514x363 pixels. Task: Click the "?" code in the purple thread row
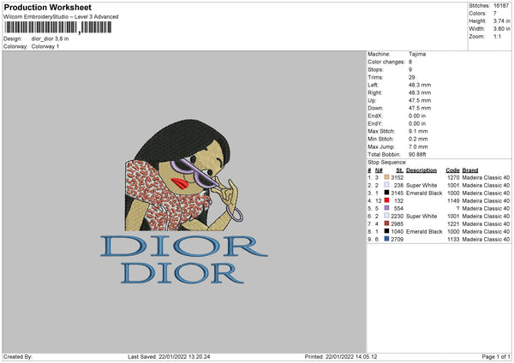coord(457,208)
